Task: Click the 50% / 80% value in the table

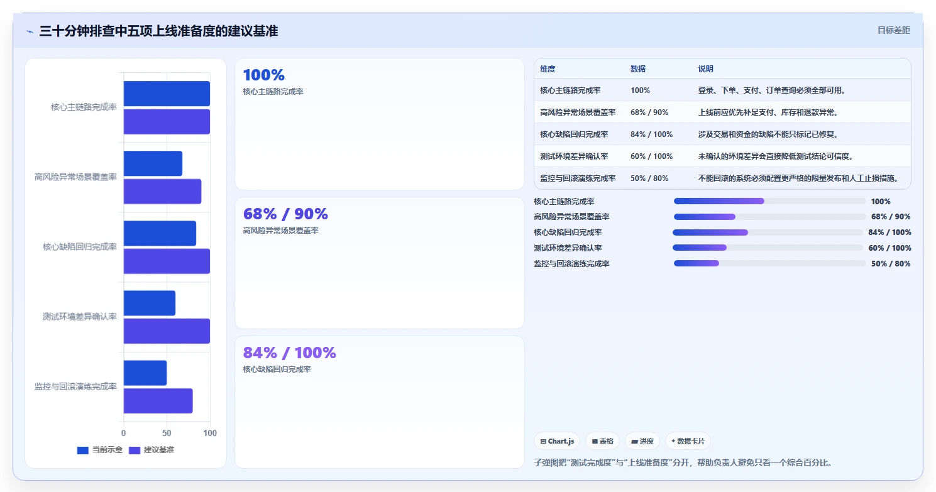Action: click(649, 178)
